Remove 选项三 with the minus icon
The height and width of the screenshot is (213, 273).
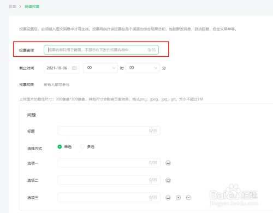[188, 198]
